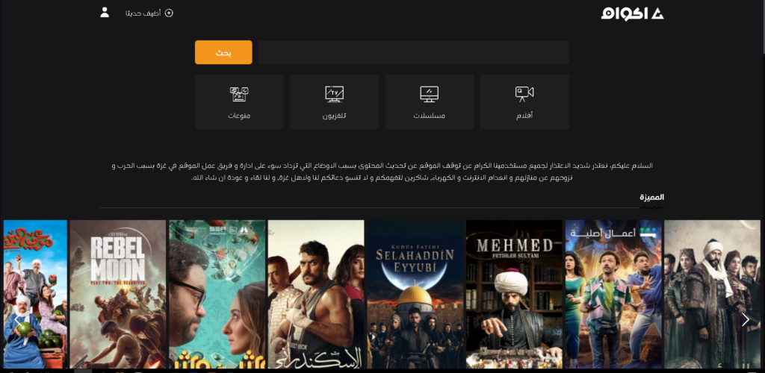This screenshot has height=373, width=765.
Task: Focus the search text field
Action: pos(413,52)
